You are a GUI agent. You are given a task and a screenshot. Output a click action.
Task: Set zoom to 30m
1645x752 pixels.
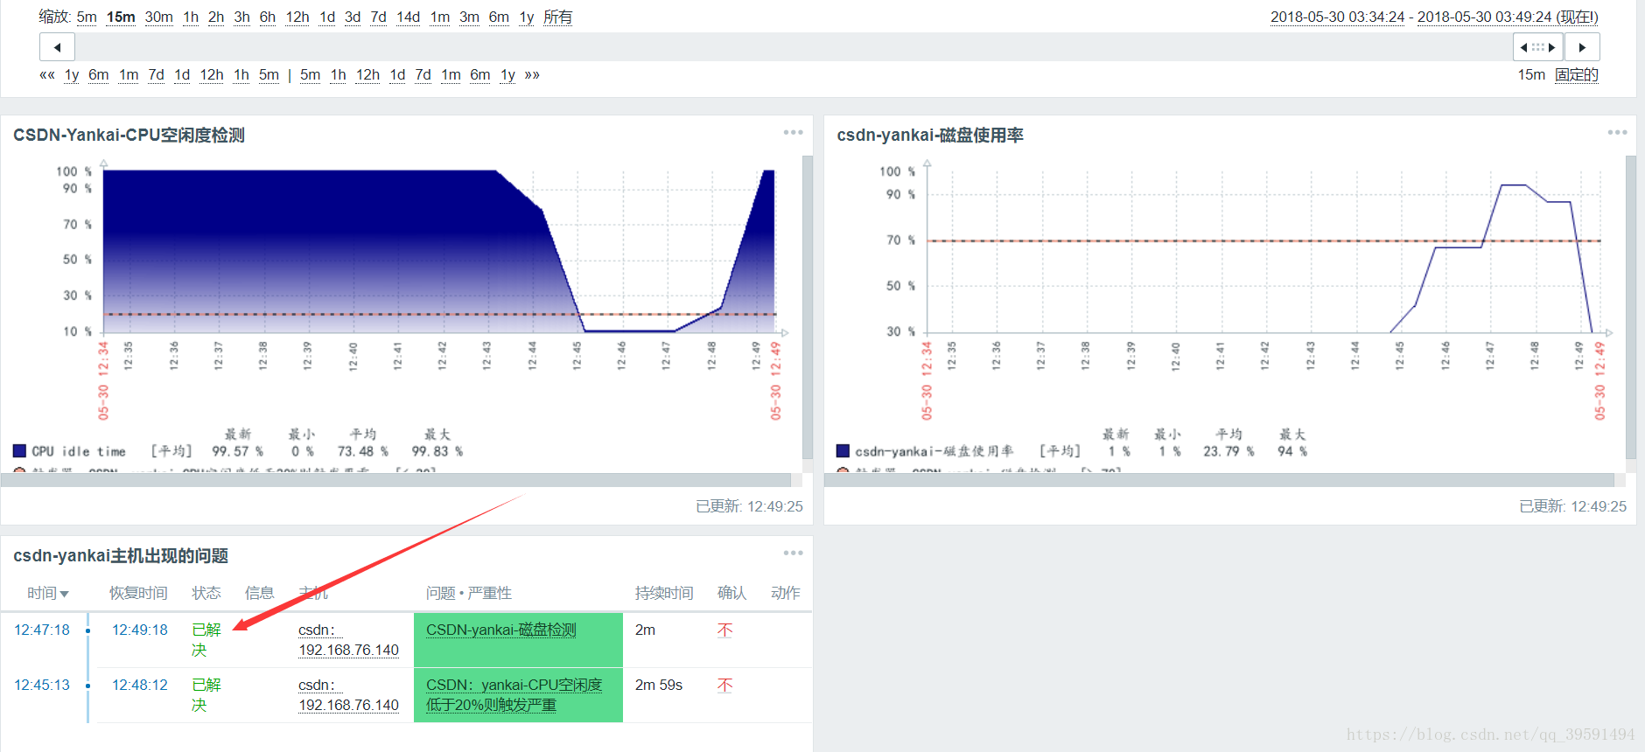pyautogui.click(x=158, y=17)
